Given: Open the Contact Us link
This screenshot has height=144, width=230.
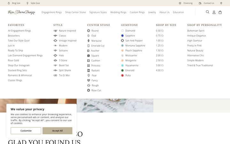Looking at the screenshot, I should coord(206,3).
